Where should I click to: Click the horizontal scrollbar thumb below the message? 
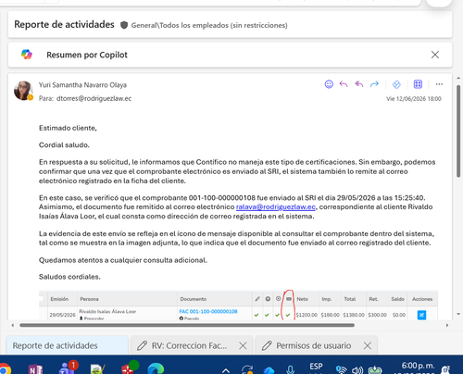(187, 325)
